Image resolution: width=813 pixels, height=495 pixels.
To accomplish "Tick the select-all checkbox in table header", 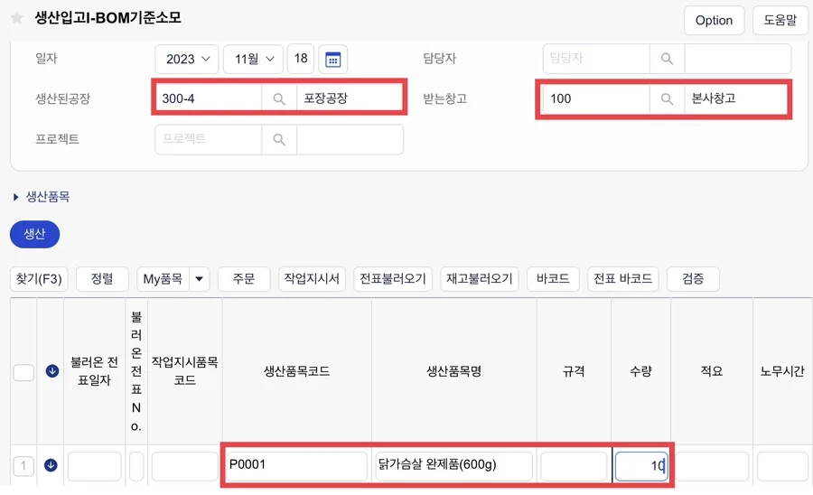I will (x=23, y=372).
